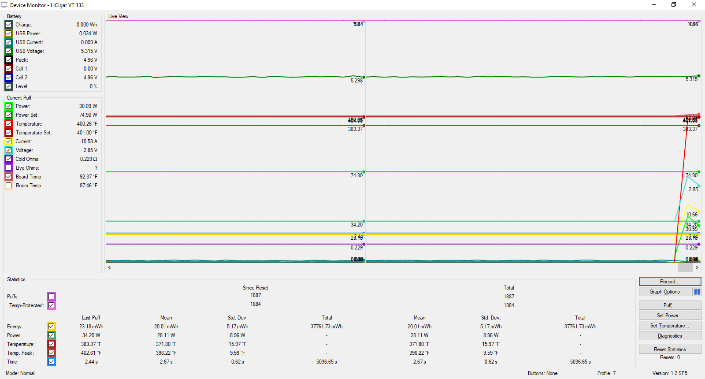Screen dimensions: 705x379
Task: Click the Puff... button
Action: (x=670, y=305)
